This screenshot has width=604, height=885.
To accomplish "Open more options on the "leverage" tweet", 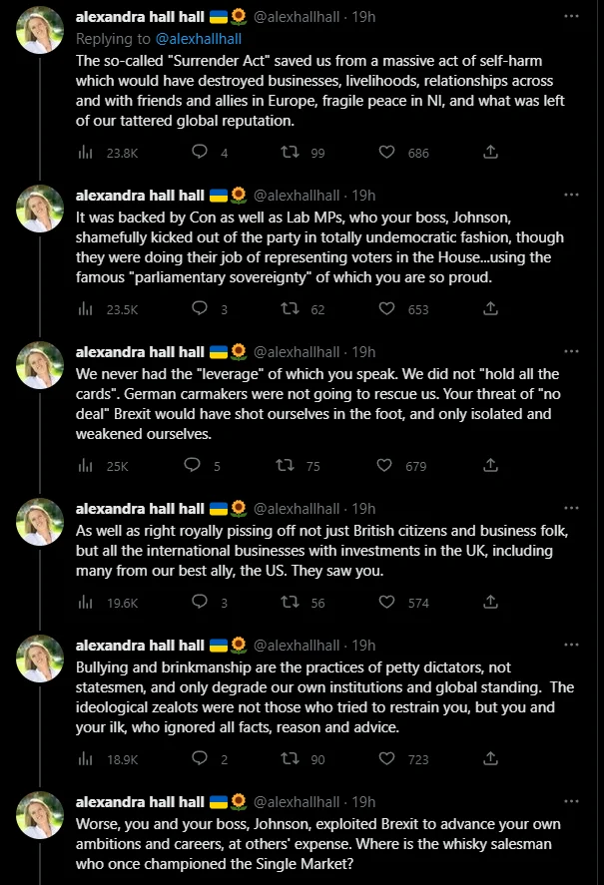I will pos(571,351).
